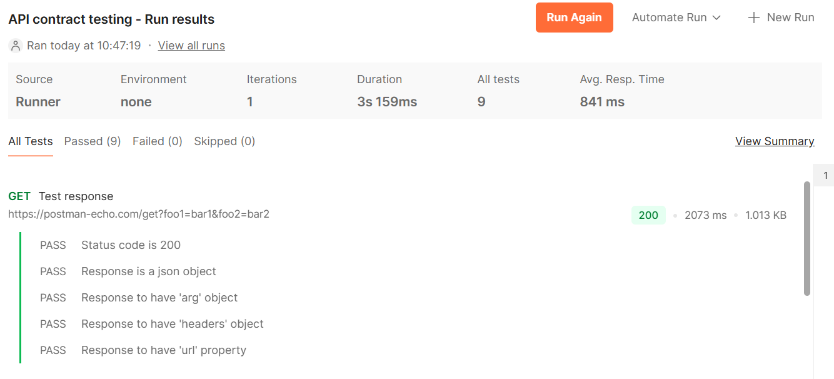The image size is (834, 379).
Task: Open the View Summary link
Action: point(775,141)
